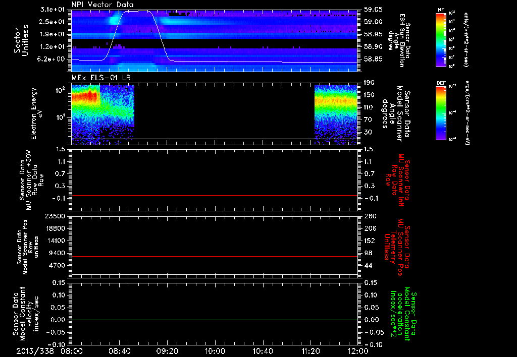Click the '150' scanner angle tick
This screenshot has height=357, width=517.
click(x=369, y=95)
